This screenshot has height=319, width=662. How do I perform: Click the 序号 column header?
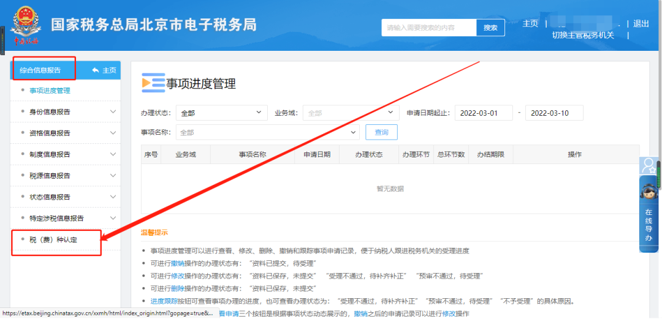tap(151, 154)
